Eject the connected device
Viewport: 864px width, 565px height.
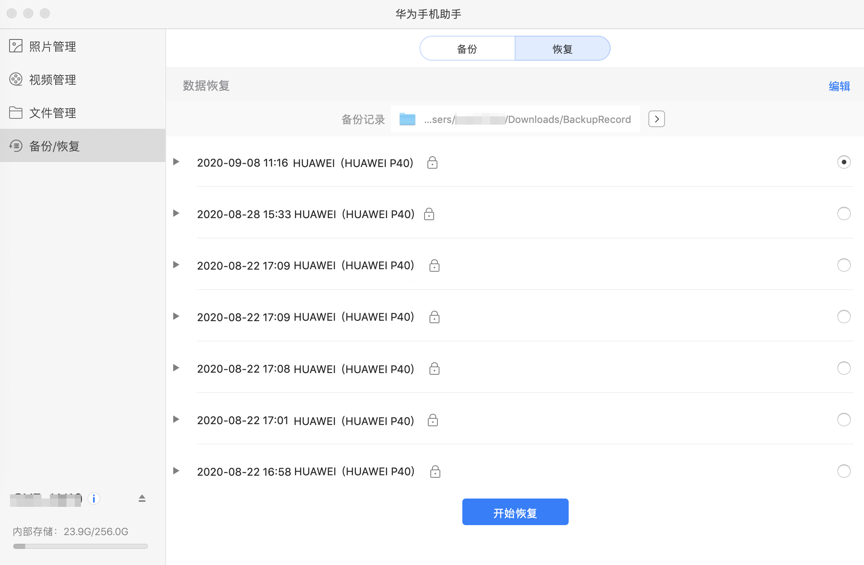pyautogui.click(x=141, y=498)
